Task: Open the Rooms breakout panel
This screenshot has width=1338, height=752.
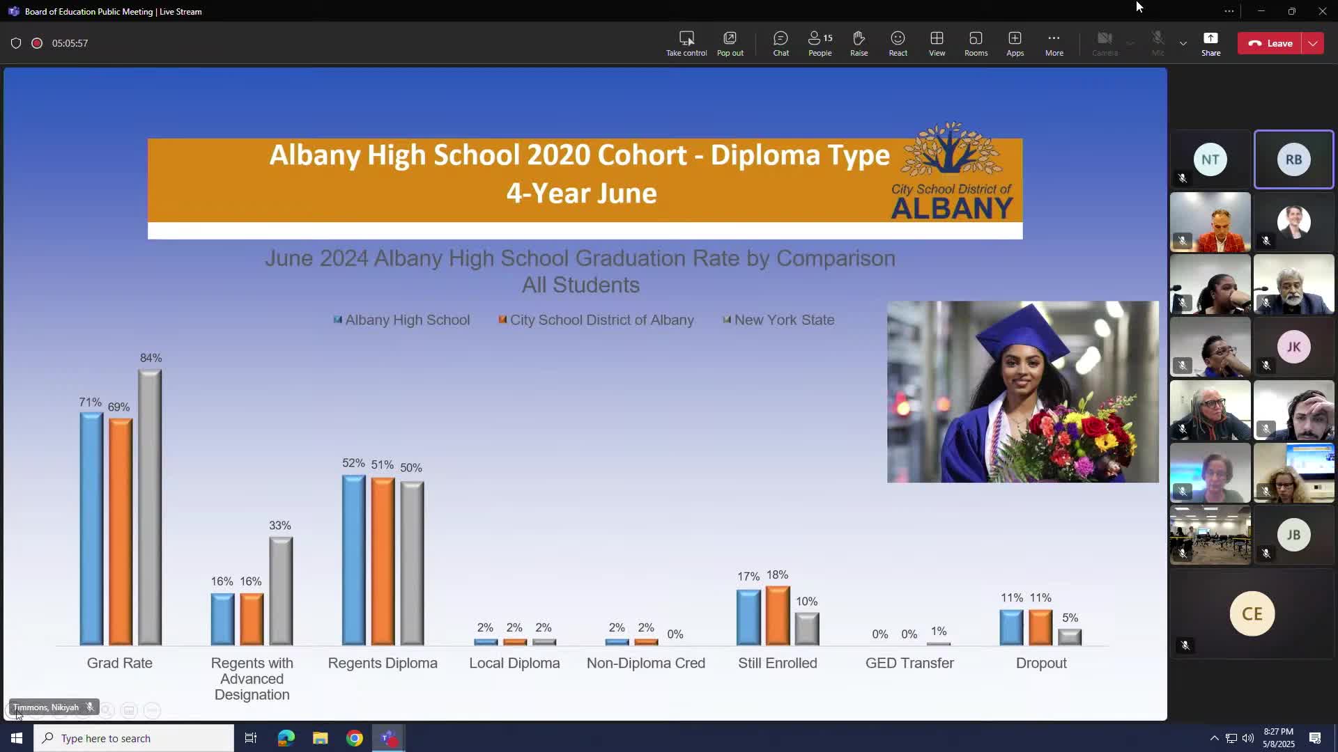Action: [976, 43]
